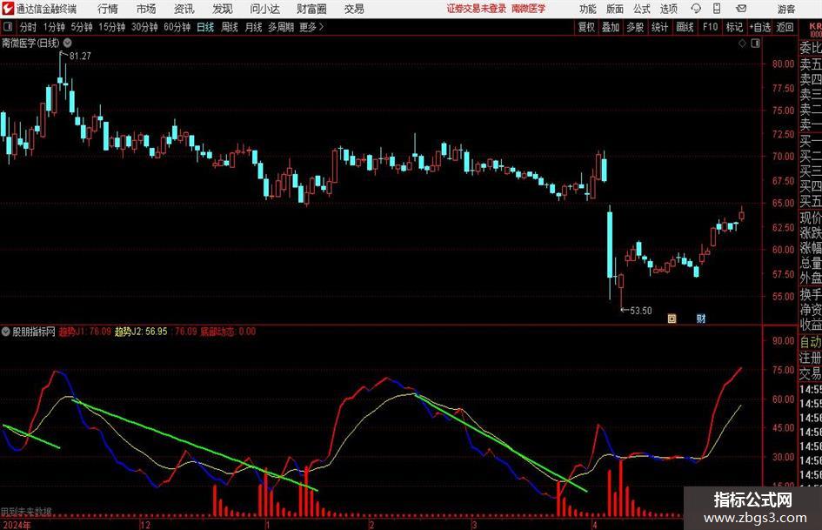This screenshot has width=822, height=530.
Task: Open the mail envelope icon
Action: point(741,9)
